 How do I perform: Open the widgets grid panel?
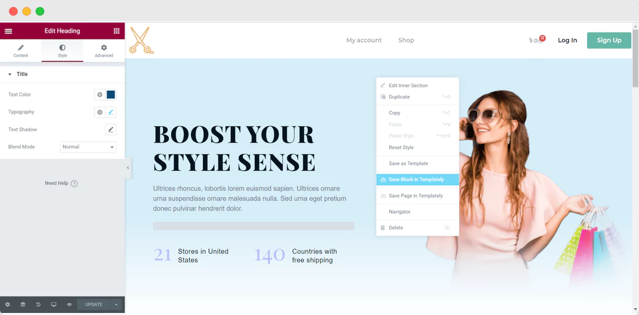[x=116, y=31]
